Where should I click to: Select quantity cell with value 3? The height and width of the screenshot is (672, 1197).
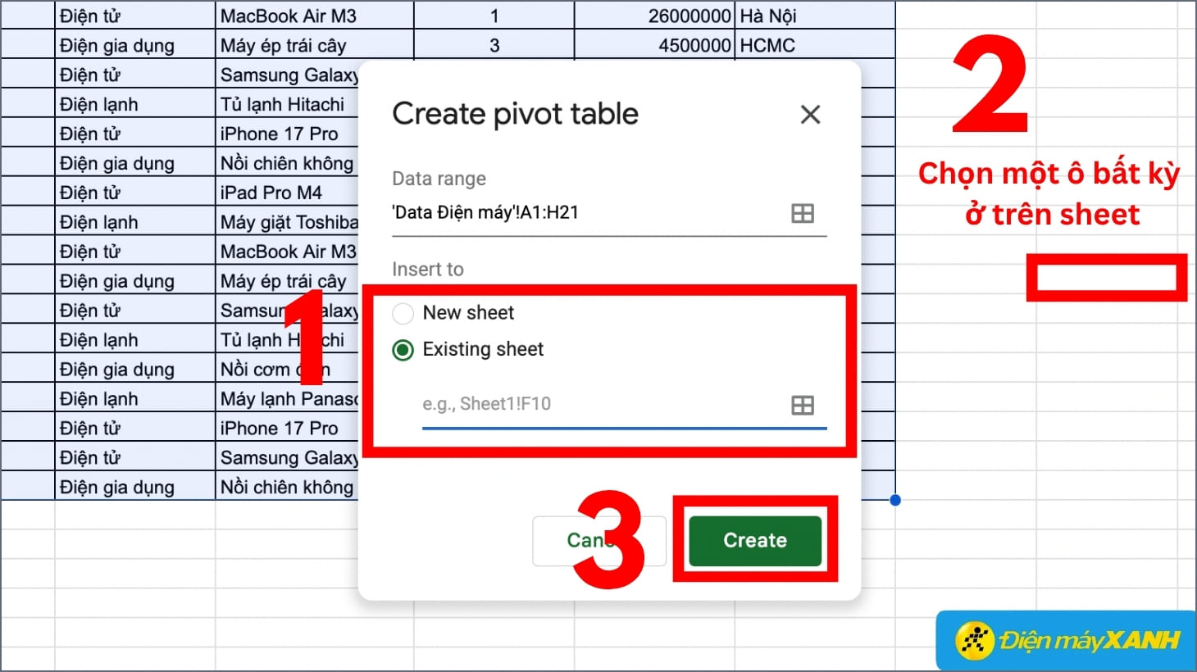(494, 45)
